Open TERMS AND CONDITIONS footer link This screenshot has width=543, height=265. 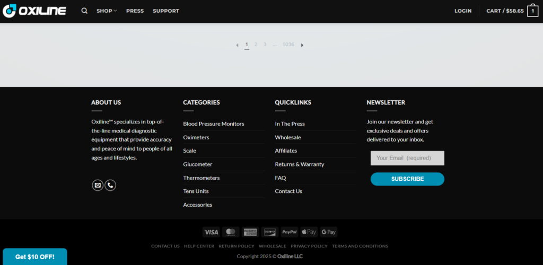[360, 246]
